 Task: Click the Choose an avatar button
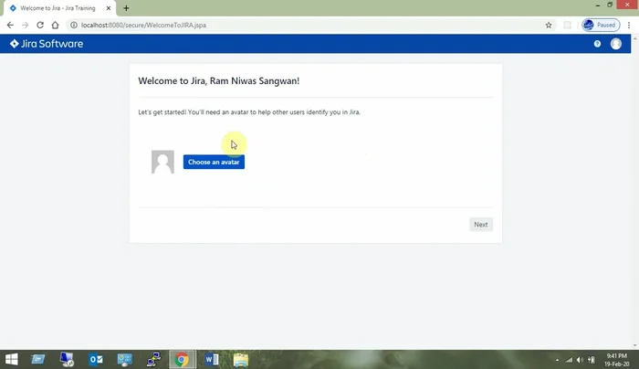click(214, 162)
